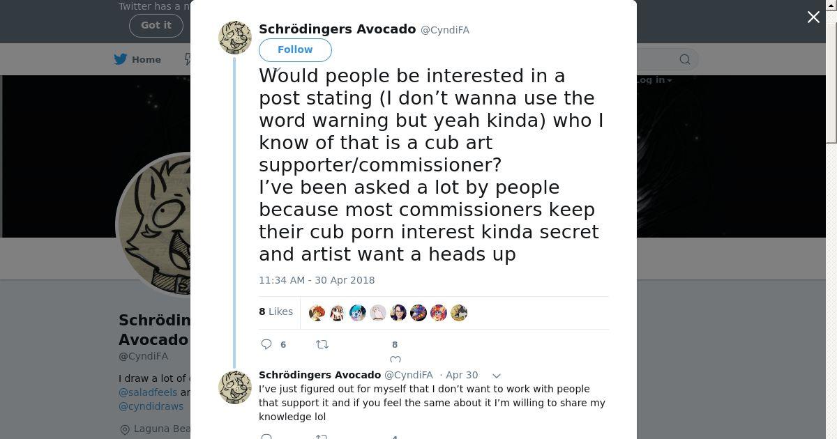Close the tweet overlay with the X icon

click(813, 17)
